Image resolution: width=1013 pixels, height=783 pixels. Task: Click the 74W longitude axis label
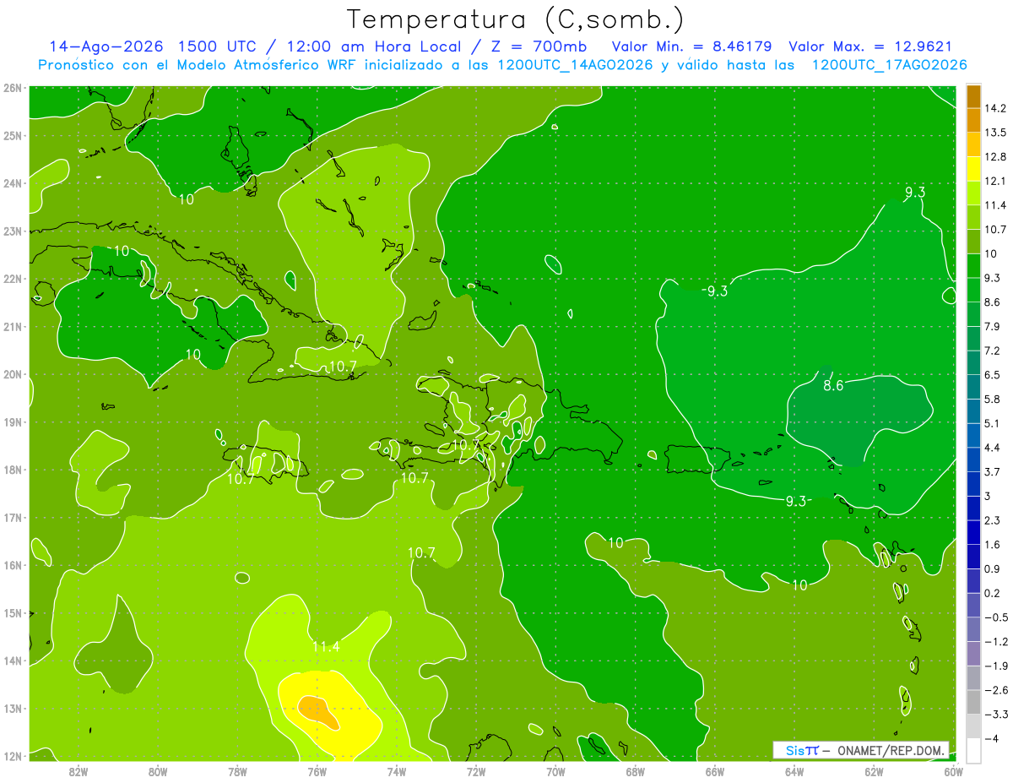click(x=397, y=771)
